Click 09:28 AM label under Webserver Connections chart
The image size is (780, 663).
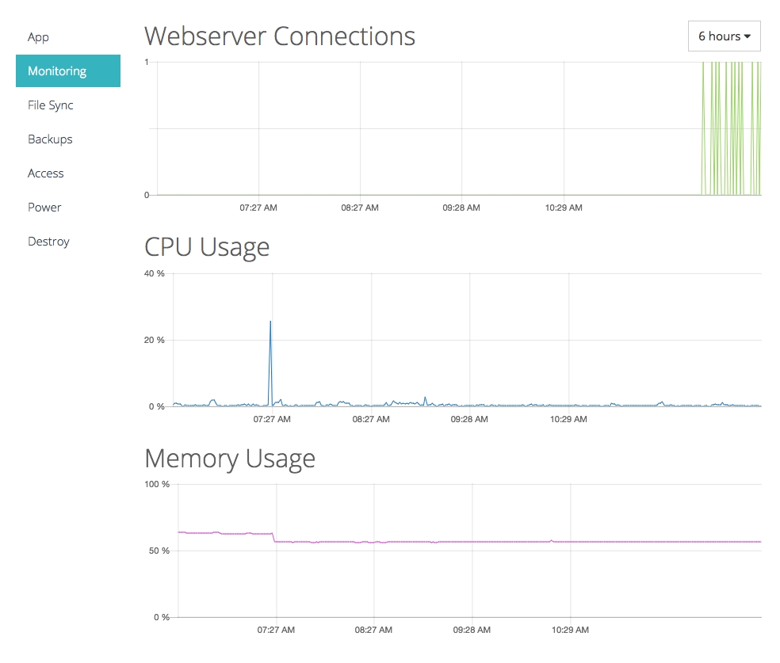click(461, 208)
